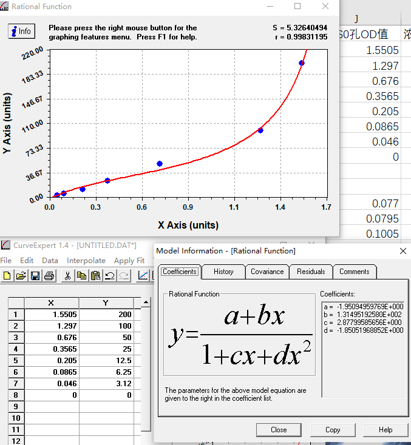Click the Help button in Model Information
This screenshot has width=411, height=445.
click(x=386, y=430)
